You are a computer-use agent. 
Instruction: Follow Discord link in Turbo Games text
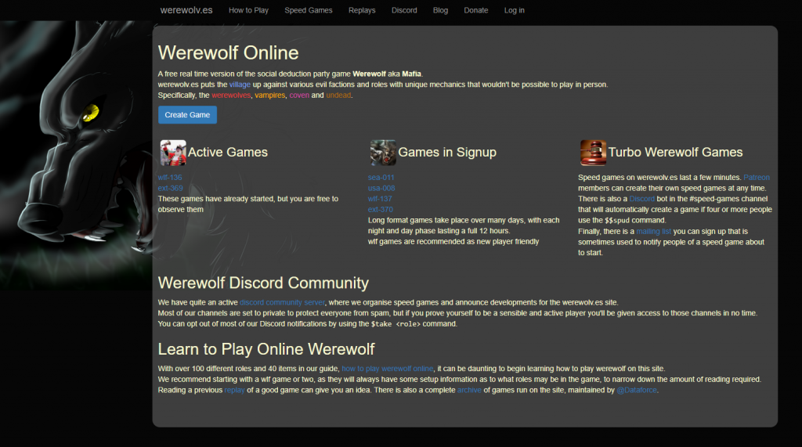point(642,199)
